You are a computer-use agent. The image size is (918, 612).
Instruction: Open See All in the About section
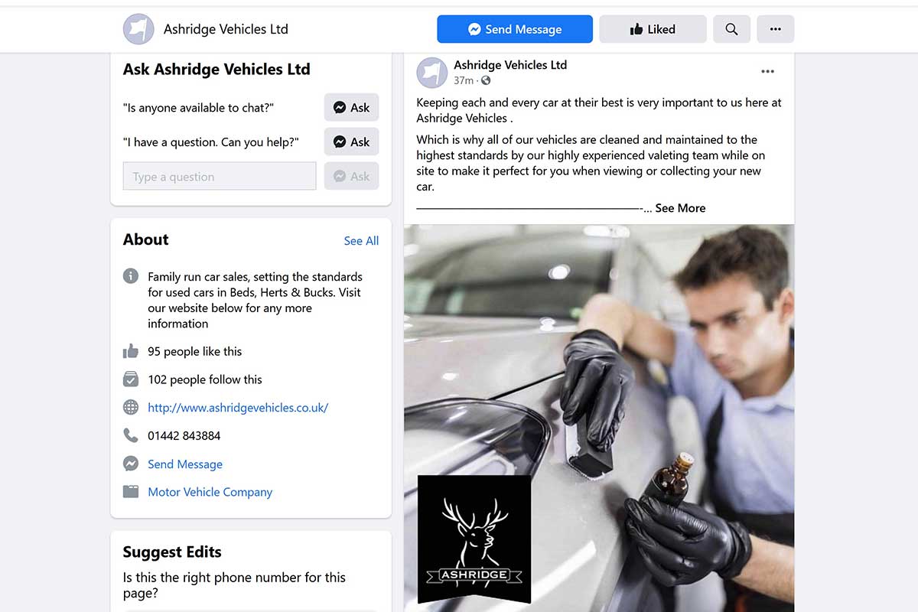point(361,240)
